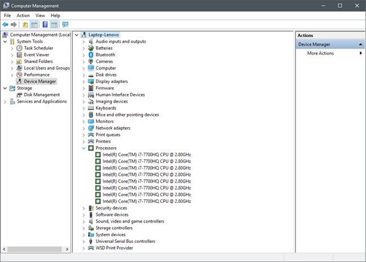
Task: Expand the Human Interface Devices node
Action: click(x=84, y=95)
